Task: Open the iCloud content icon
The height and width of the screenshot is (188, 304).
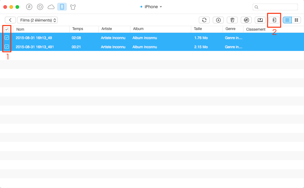Action: pos(51,7)
